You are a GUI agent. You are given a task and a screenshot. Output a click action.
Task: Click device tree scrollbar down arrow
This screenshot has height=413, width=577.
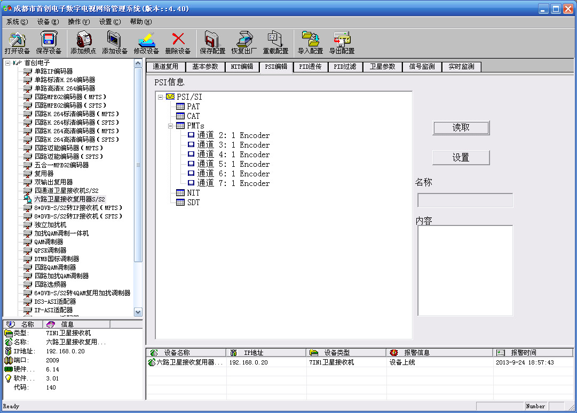coord(138,312)
